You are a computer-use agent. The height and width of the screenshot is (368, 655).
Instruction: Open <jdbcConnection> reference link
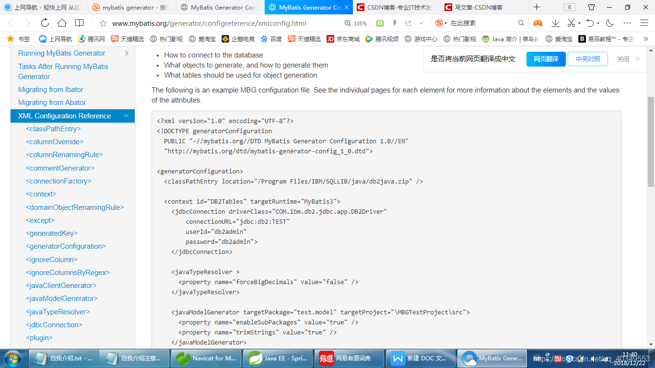click(54, 325)
